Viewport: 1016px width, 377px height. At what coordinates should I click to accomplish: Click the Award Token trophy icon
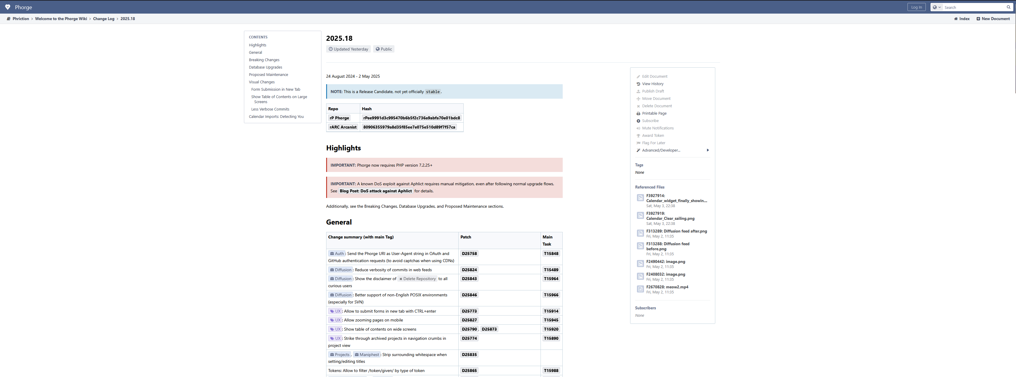point(638,136)
